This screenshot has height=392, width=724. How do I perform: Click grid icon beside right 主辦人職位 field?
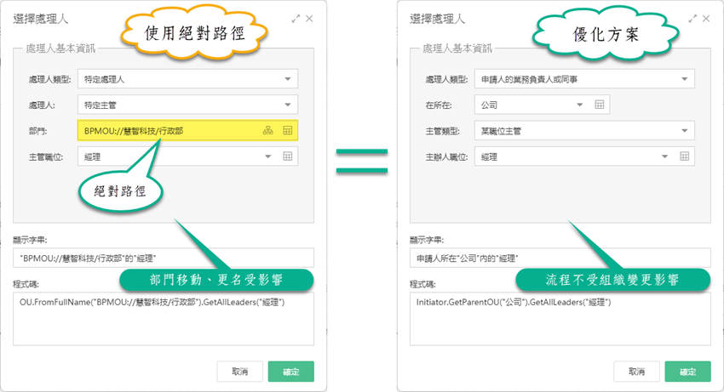(684, 156)
